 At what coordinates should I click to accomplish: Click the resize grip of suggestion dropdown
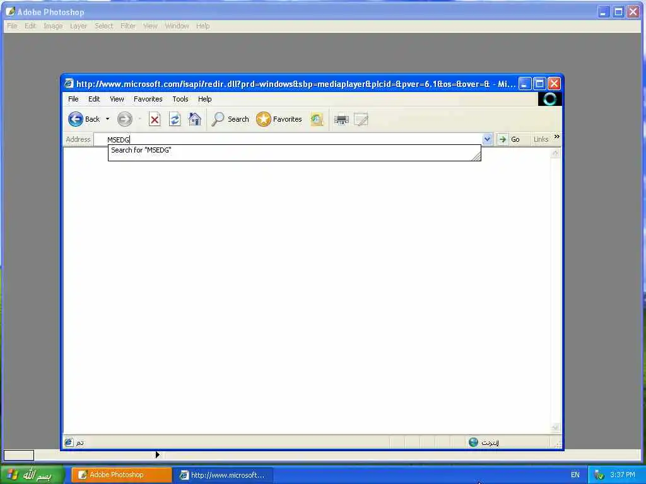tap(476, 156)
